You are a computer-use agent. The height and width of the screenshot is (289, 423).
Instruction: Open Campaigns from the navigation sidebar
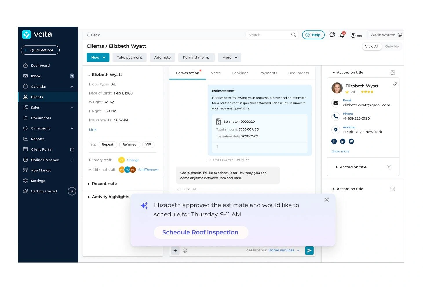[x=41, y=128]
